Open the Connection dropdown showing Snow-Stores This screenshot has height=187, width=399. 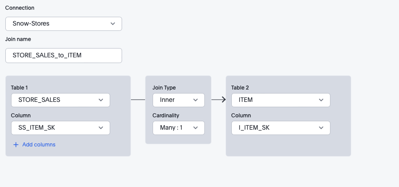[63, 23]
